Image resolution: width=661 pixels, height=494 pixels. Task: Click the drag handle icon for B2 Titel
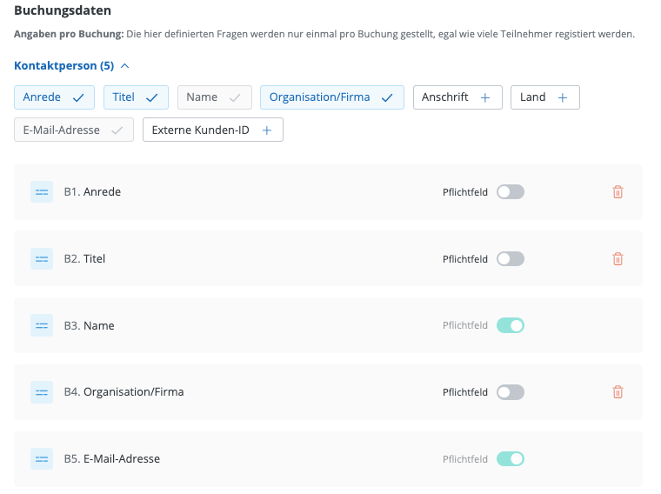coord(42,258)
